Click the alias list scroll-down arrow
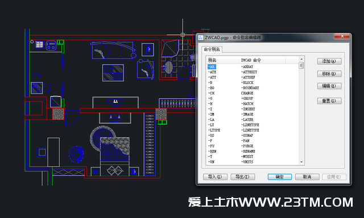 coord(301,162)
